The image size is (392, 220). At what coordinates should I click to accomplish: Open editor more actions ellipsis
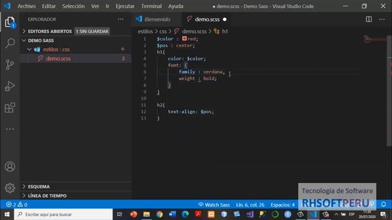coord(382,19)
